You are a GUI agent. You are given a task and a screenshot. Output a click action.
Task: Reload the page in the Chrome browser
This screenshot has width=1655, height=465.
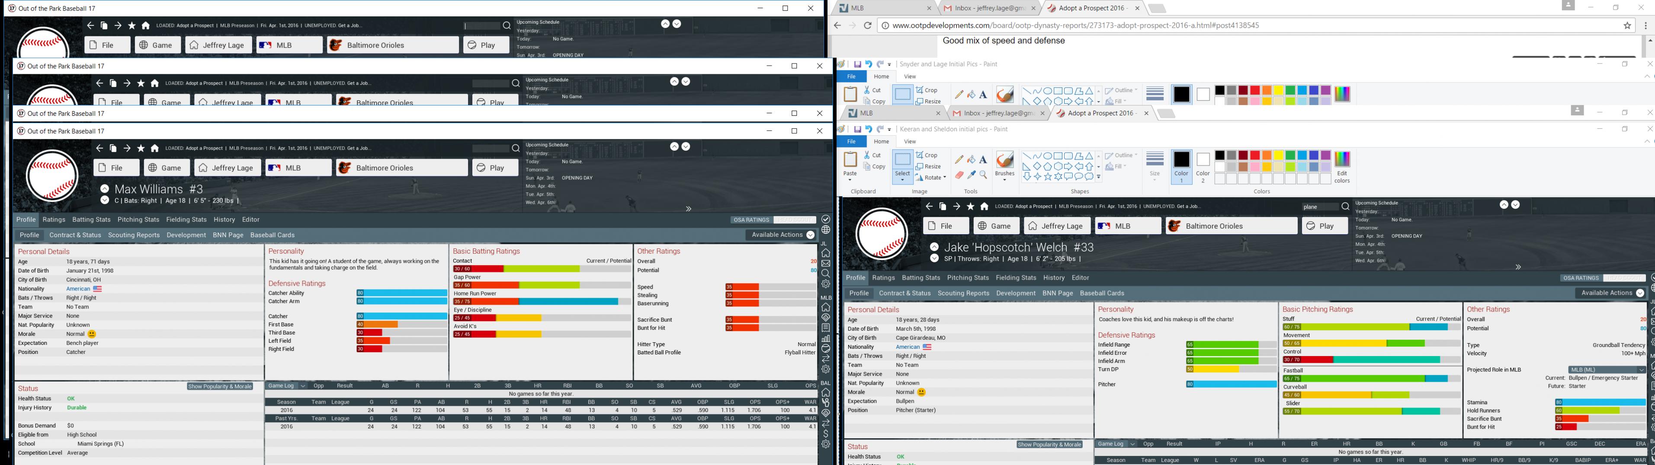[x=867, y=25]
